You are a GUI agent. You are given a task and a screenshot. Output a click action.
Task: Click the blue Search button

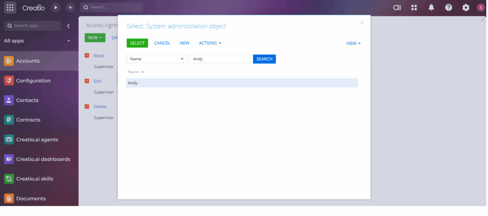pyautogui.click(x=264, y=59)
